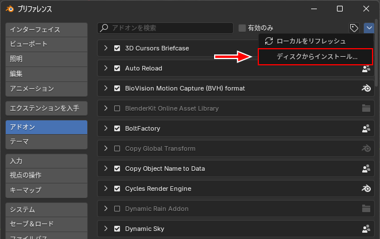Expand the Auto Reload addon details
The image size is (380, 239).
click(106, 69)
